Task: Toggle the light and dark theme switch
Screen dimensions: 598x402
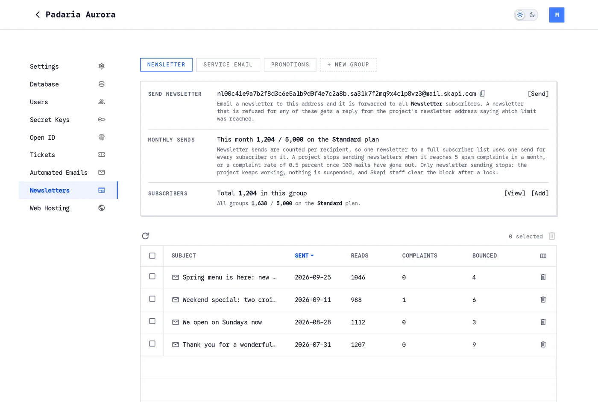Action: 526,15
